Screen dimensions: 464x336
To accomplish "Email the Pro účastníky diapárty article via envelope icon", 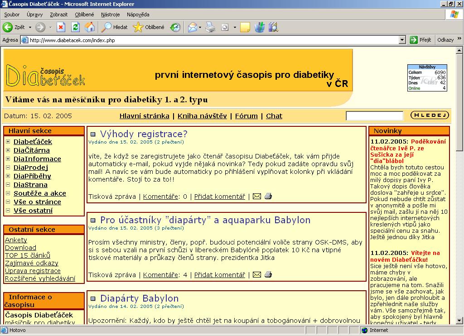I will [257, 274].
